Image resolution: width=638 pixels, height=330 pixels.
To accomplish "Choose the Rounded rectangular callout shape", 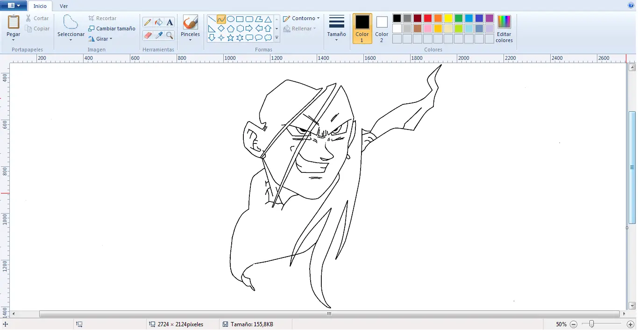I will click(x=249, y=38).
